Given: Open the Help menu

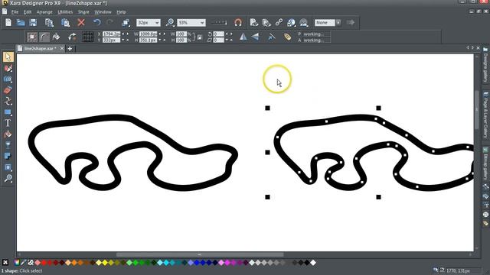Looking at the screenshot, I should (121, 12).
